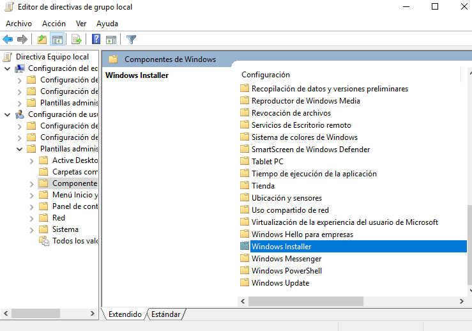Toggle the Show/Hide action pane icon
Screen dimensions: 472x331
tap(111, 39)
